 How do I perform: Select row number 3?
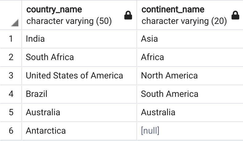[x=11, y=76]
